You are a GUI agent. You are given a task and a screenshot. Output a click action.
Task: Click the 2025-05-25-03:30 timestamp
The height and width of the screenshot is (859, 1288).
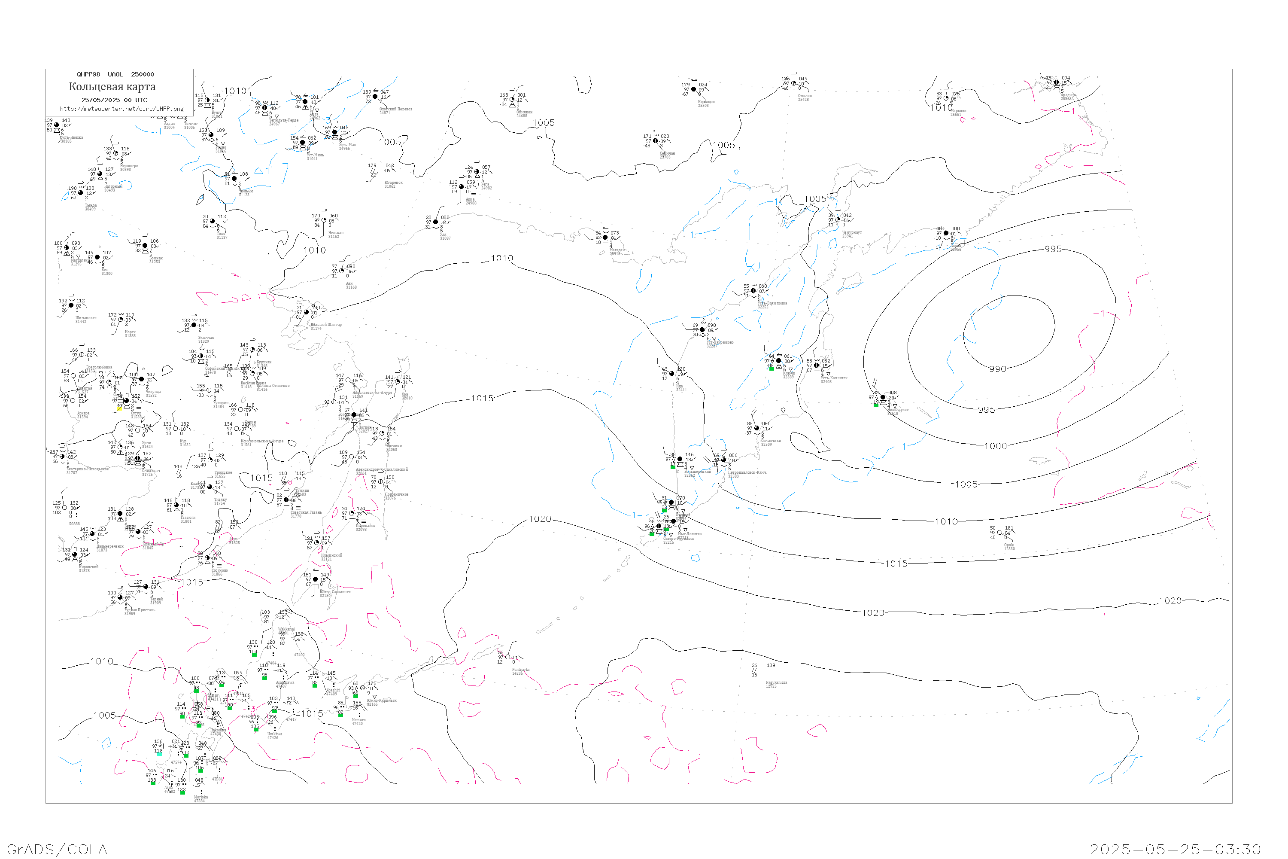click(1175, 849)
